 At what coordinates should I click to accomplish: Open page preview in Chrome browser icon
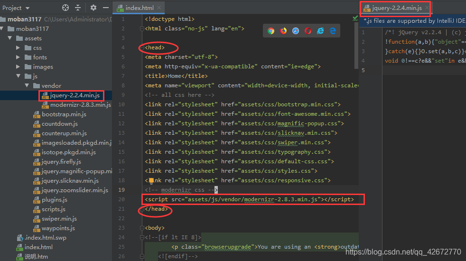tap(271, 31)
